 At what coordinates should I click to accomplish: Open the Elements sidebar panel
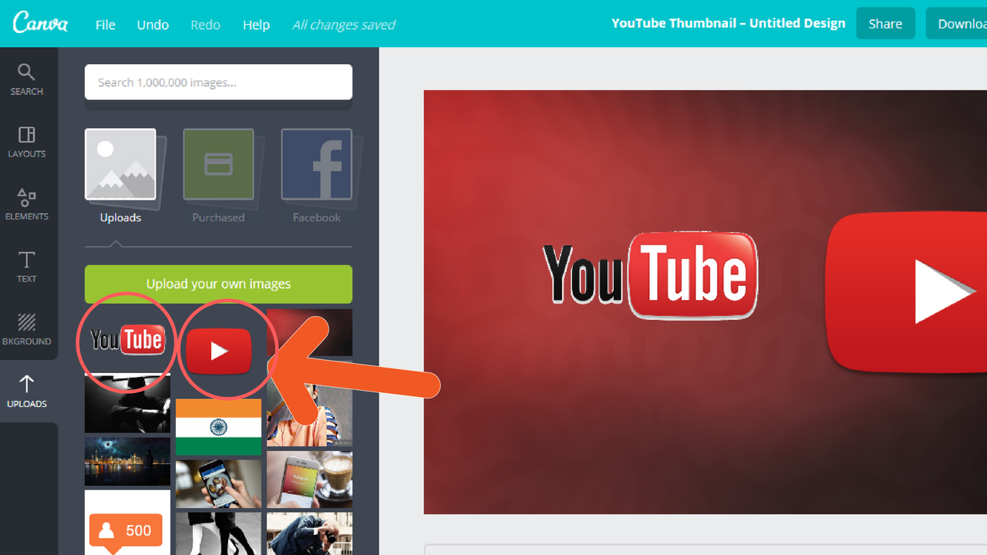pyautogui.click(x=27, y=204)
